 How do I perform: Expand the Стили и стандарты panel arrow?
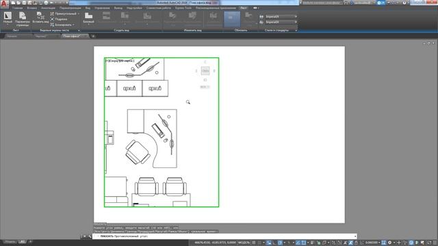(x=296, y=30)
